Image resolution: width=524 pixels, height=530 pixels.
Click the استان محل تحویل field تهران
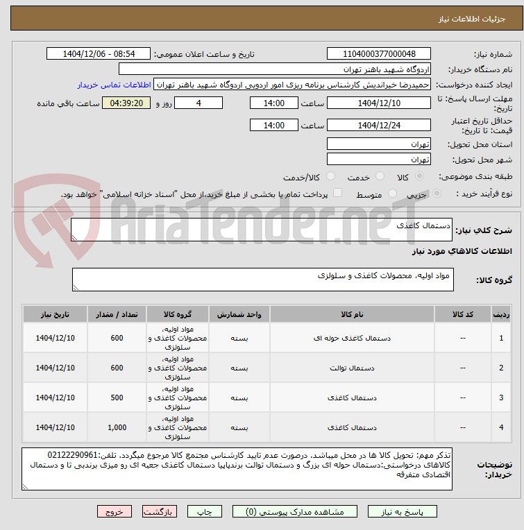pyautogui.click(x=379, y=144)
